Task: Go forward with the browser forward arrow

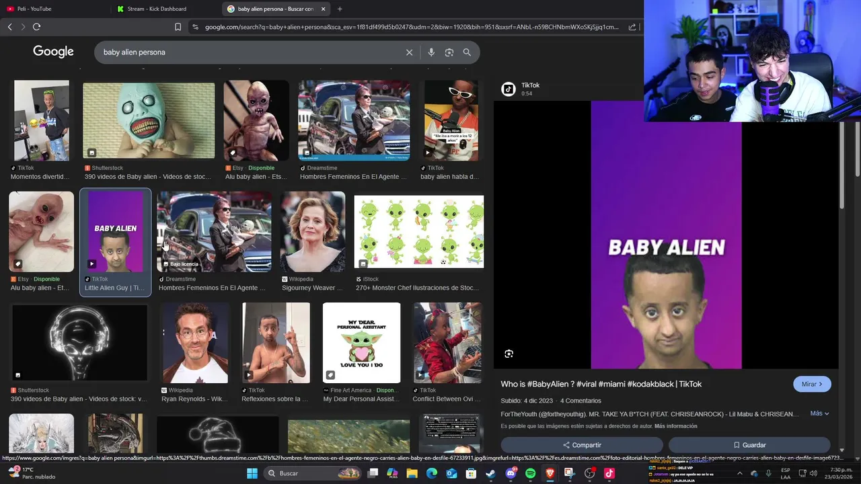Action: [x=23, y=27]
